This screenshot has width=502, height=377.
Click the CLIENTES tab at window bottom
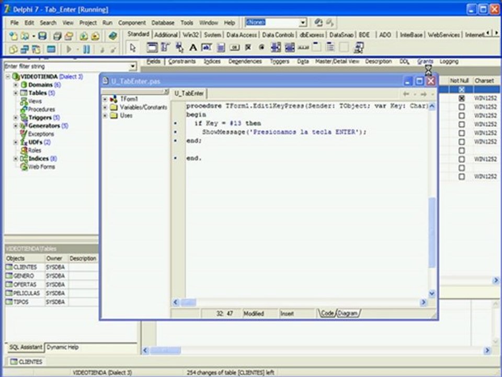[x=26, y=362]
